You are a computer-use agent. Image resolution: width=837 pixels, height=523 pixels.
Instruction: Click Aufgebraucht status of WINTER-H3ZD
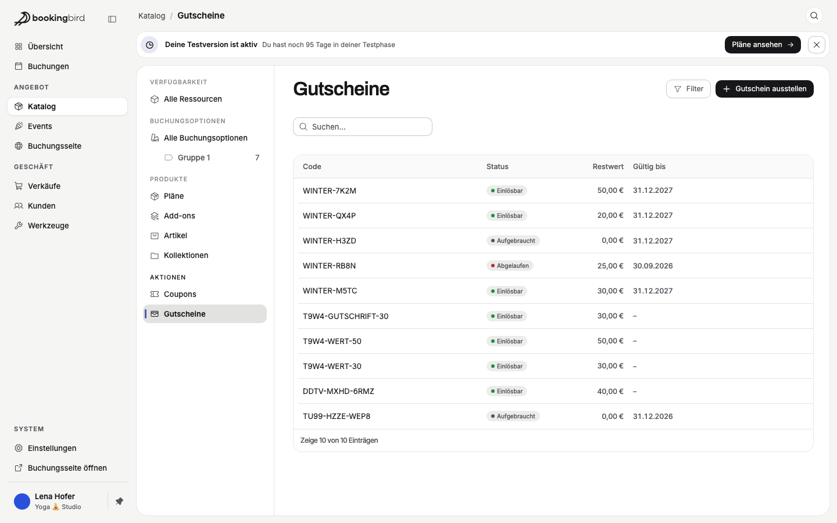click(x=513, y=241)
